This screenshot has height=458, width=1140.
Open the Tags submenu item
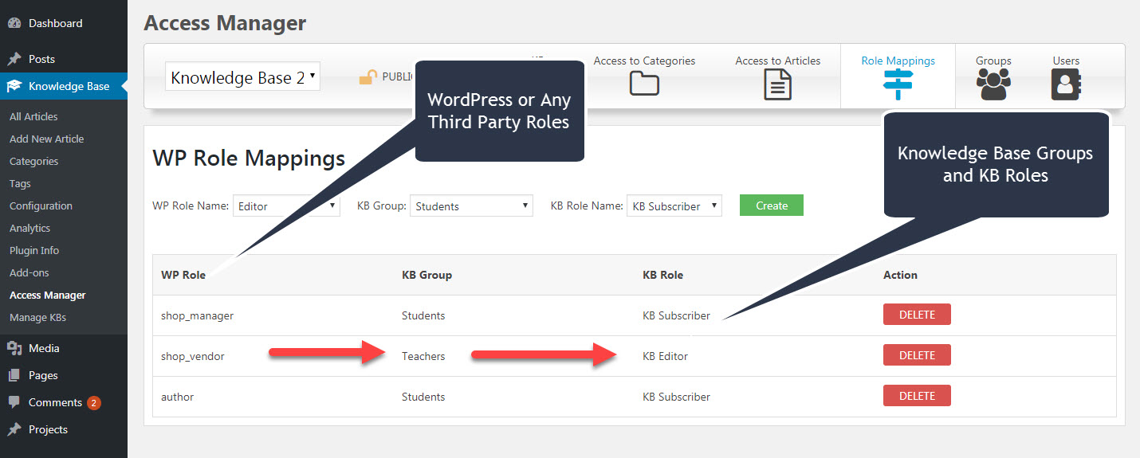click(20, 183)
